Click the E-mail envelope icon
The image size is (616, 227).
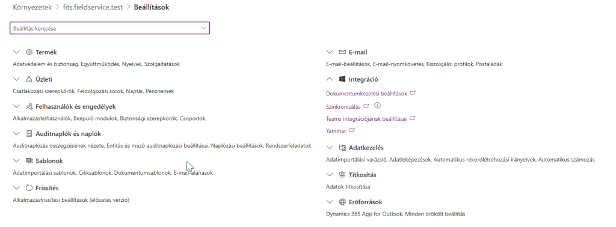pyautogui.click(x=342, y=52)
